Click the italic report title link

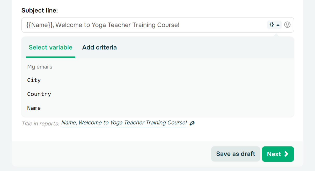[124, 123]
